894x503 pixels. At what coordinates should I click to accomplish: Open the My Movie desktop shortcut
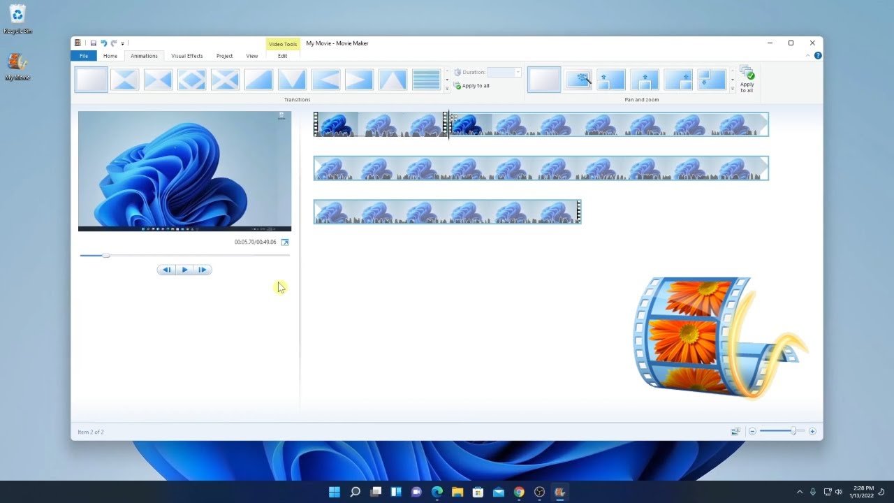coord(17,66)
